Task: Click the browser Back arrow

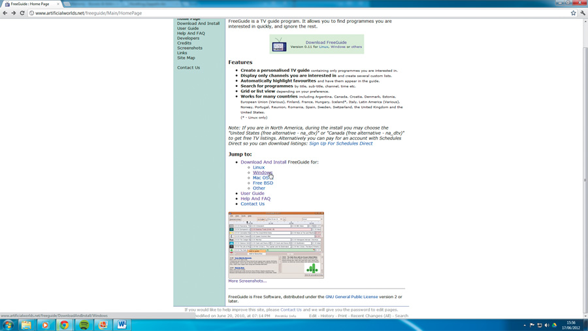Action: point(5,13)
